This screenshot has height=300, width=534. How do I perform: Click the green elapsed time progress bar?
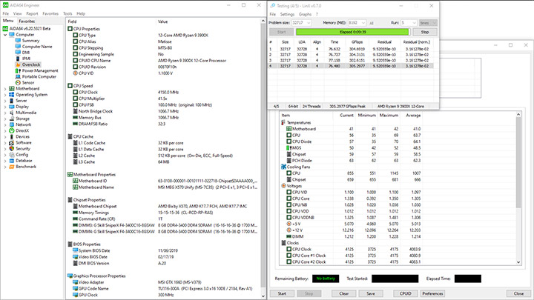coord(353,33)
